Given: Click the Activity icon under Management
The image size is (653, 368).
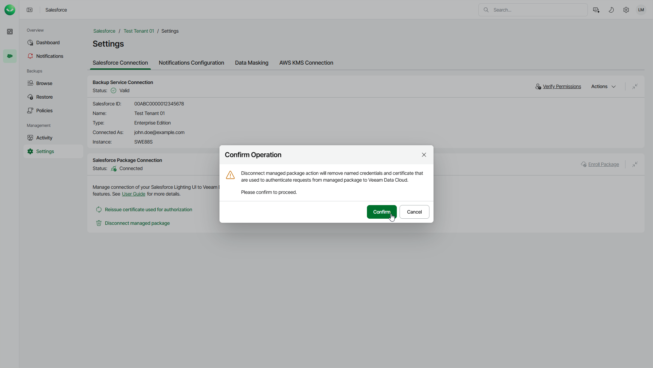Looking at the screenshot, I should (30, 138).
